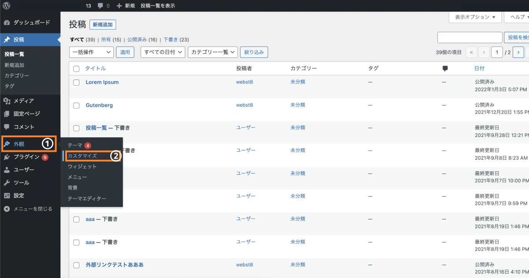529x278 pixels.
Task: Open the 一括操作 dropdown
Action: (91, 52)
